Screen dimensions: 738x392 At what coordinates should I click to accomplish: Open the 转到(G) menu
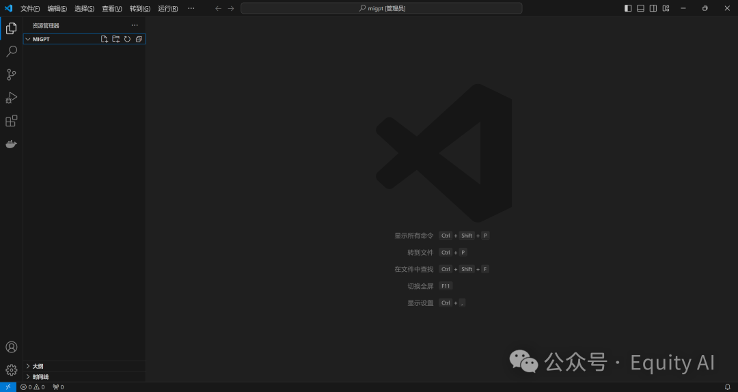point(140,8)
